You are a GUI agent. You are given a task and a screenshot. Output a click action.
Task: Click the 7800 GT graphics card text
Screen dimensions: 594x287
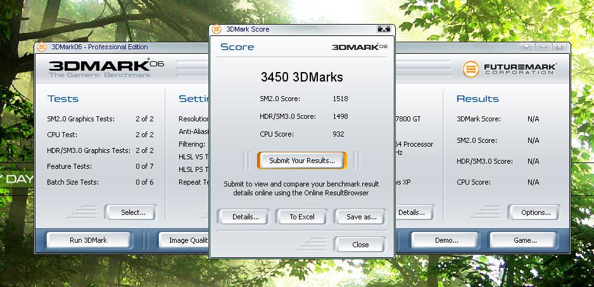(x=408, y=119)
